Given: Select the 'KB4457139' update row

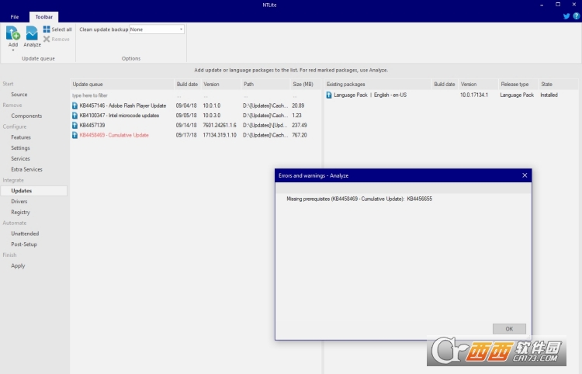Looking at the screenshot, I should (196, 126).
